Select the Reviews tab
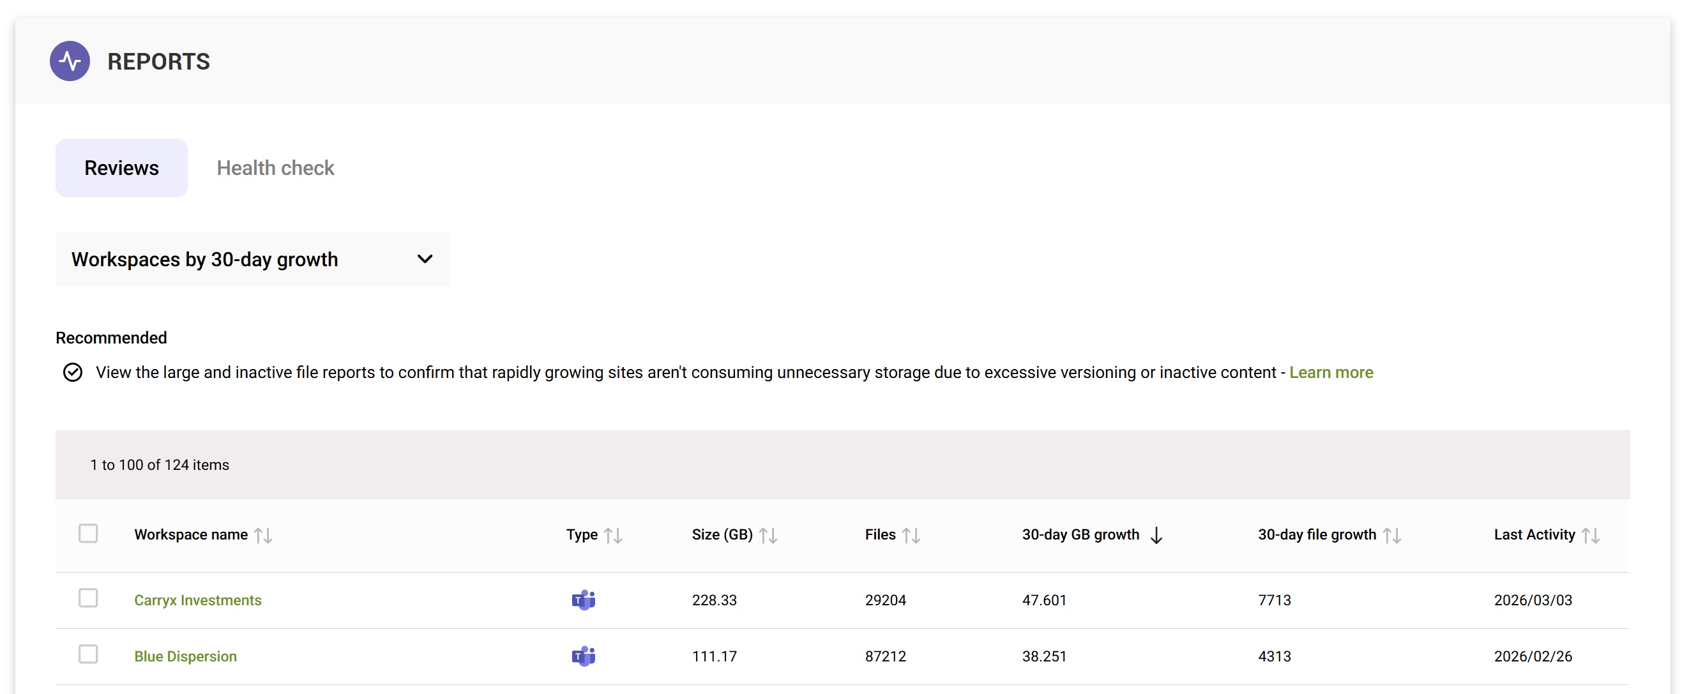1689x694 pixels. pos(121,168)
